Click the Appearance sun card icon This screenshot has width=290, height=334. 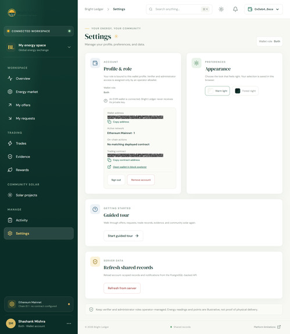pos(196,63)
